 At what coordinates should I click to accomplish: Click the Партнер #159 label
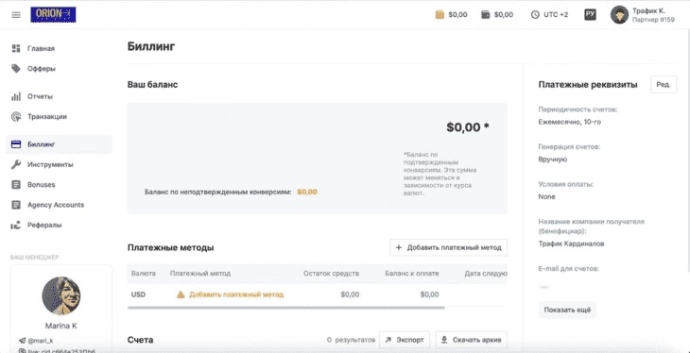click(x=653, y=20)
